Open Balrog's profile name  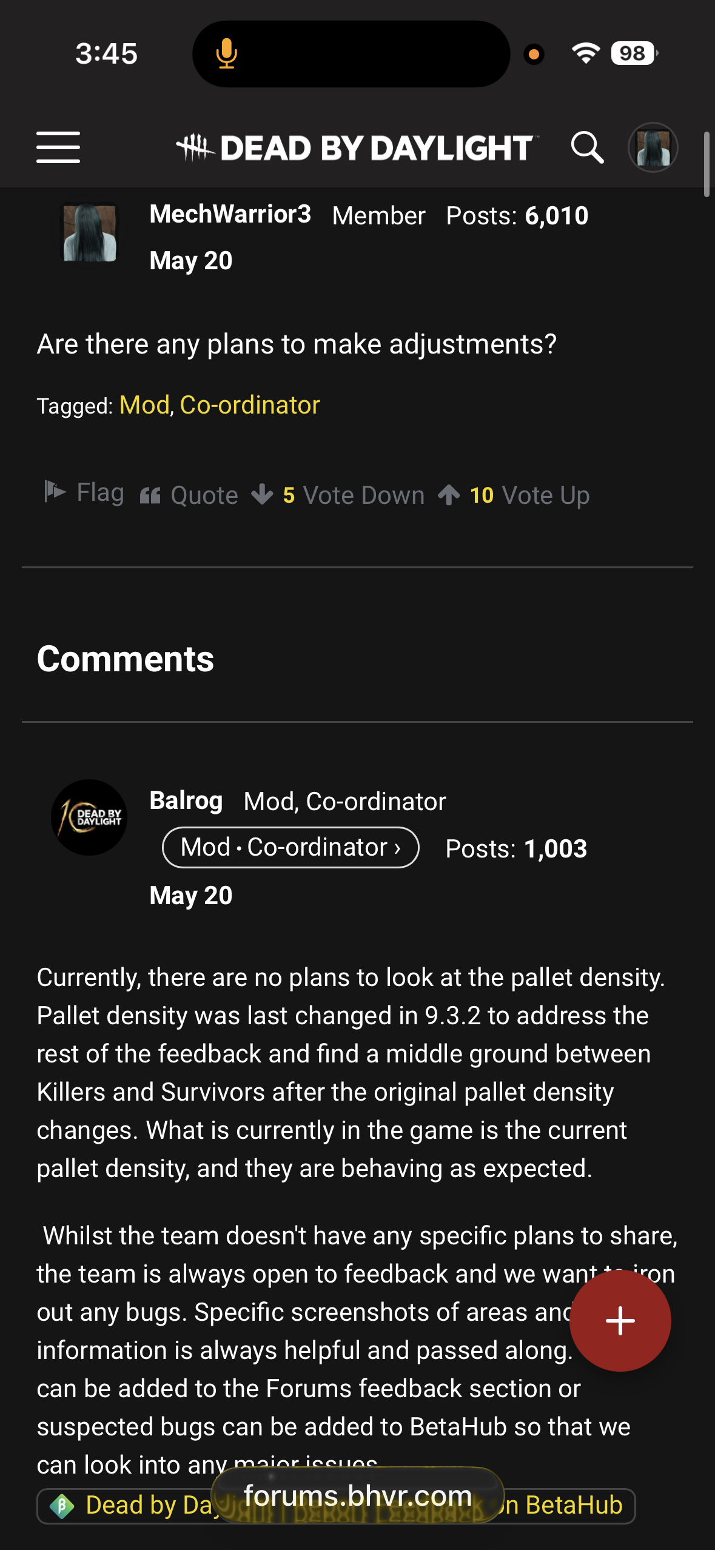tap(186, 800)
